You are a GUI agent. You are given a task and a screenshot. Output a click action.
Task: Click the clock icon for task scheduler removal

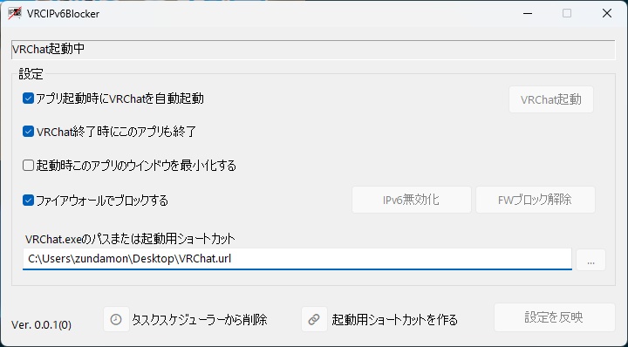point(116,319)
